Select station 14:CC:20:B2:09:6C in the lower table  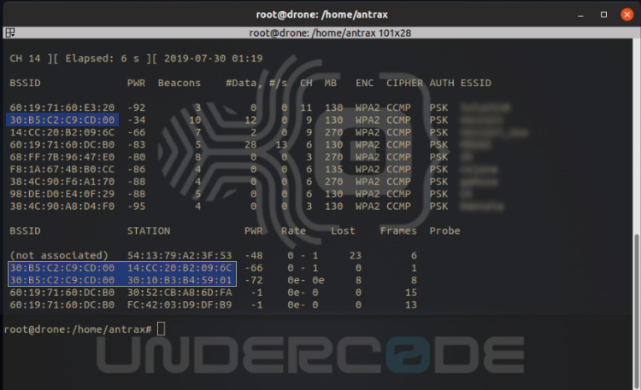click(x=179, y=268)
